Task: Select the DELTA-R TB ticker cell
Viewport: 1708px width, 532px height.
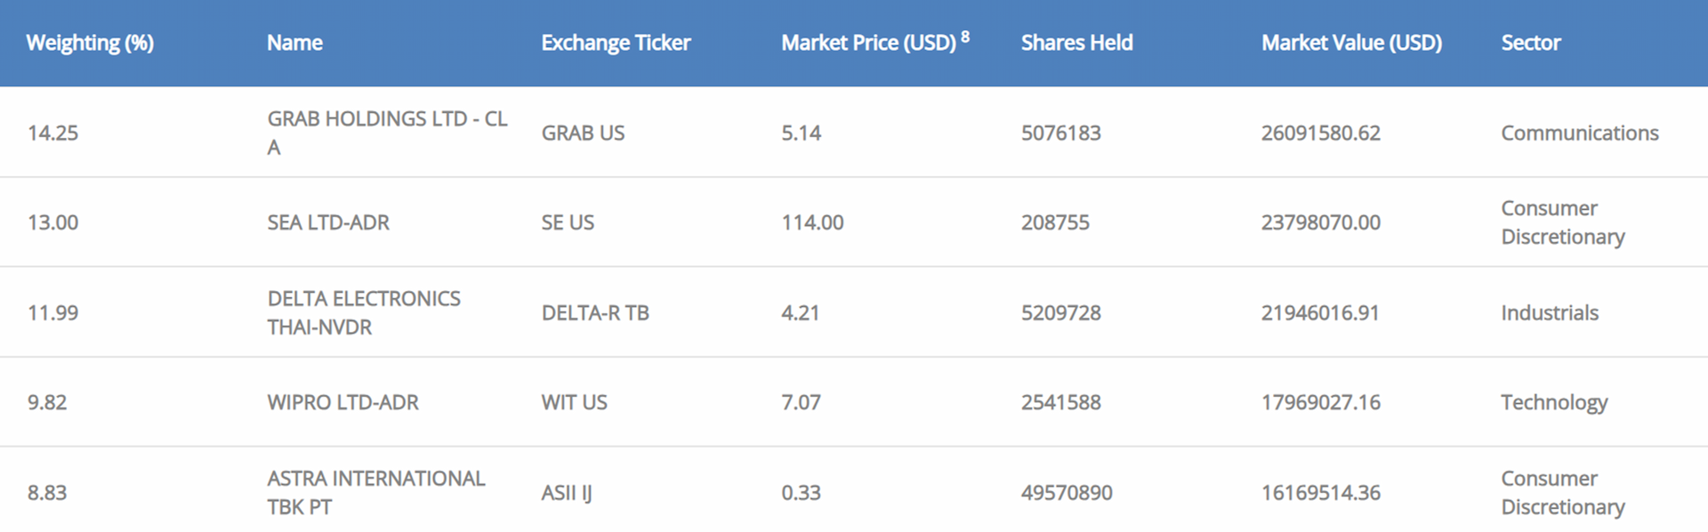Action: tap(595, 313)
